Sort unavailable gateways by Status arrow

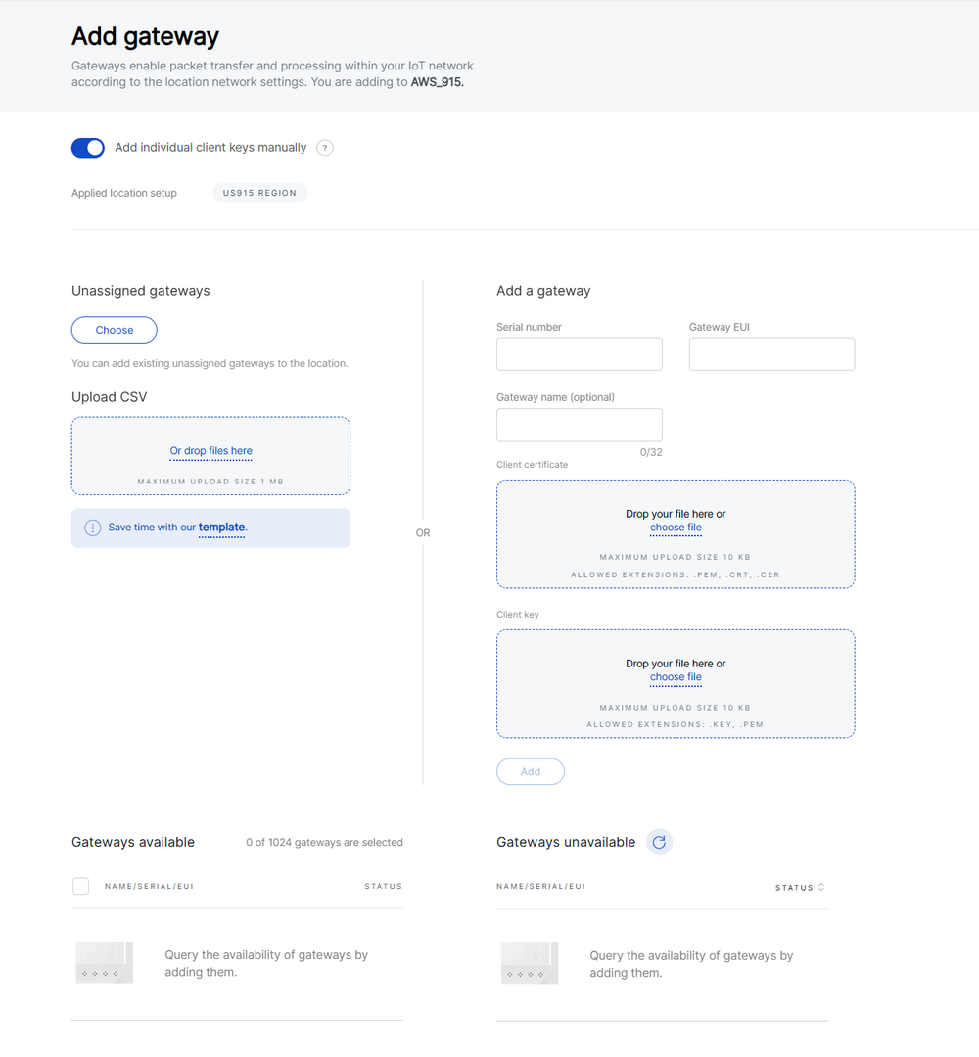pyautogui.click(x=820, y=888)
